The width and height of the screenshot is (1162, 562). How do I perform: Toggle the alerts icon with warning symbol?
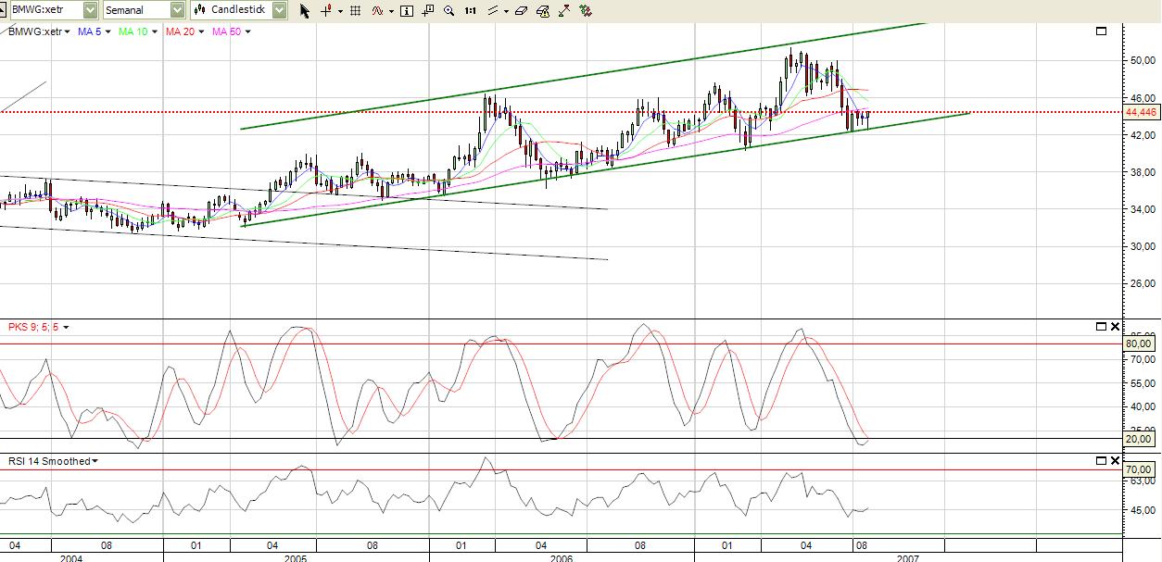[543, 11]
